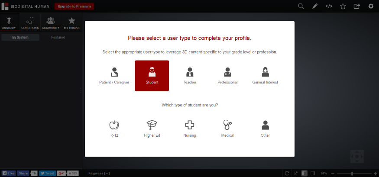The height and width of the screenshot is (177, 379).
Task: Click the 11k share count
Action: pos(34,173)
